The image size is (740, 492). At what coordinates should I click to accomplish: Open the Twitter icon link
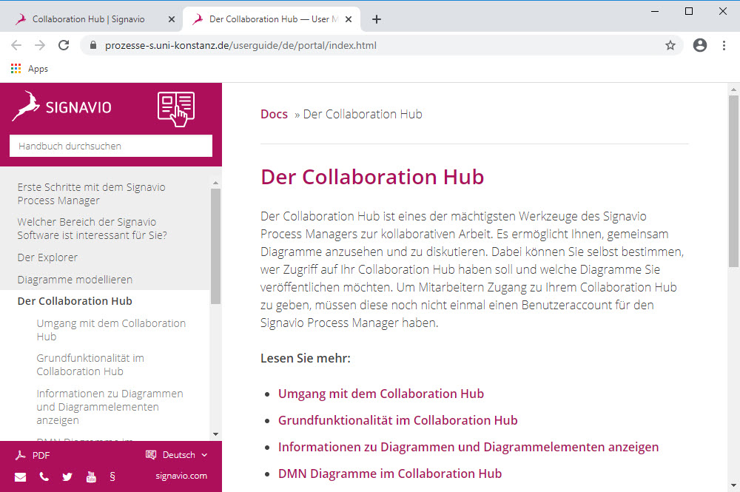tap(67, 476)
